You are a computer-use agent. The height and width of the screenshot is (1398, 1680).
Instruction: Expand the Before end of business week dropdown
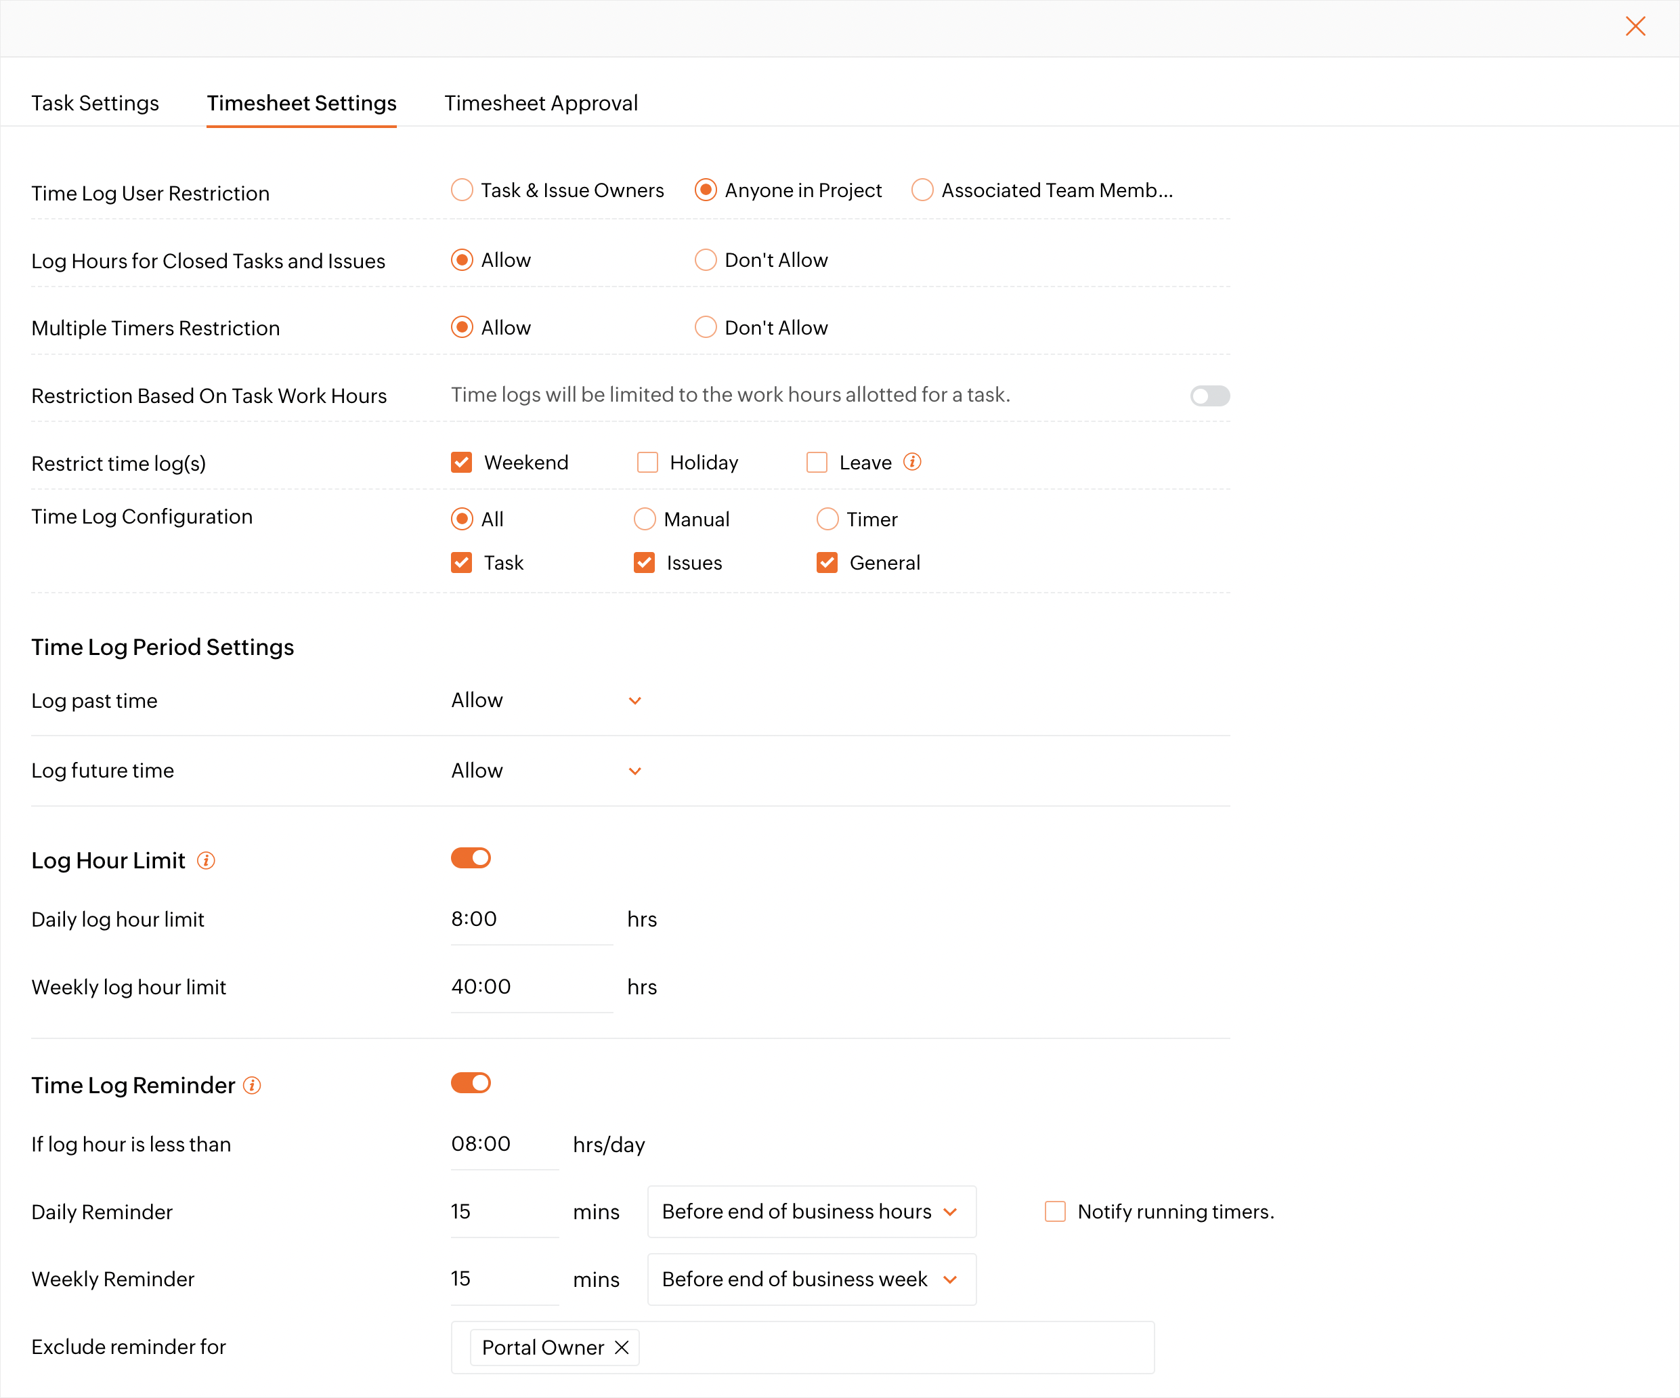coord(811,1279)
